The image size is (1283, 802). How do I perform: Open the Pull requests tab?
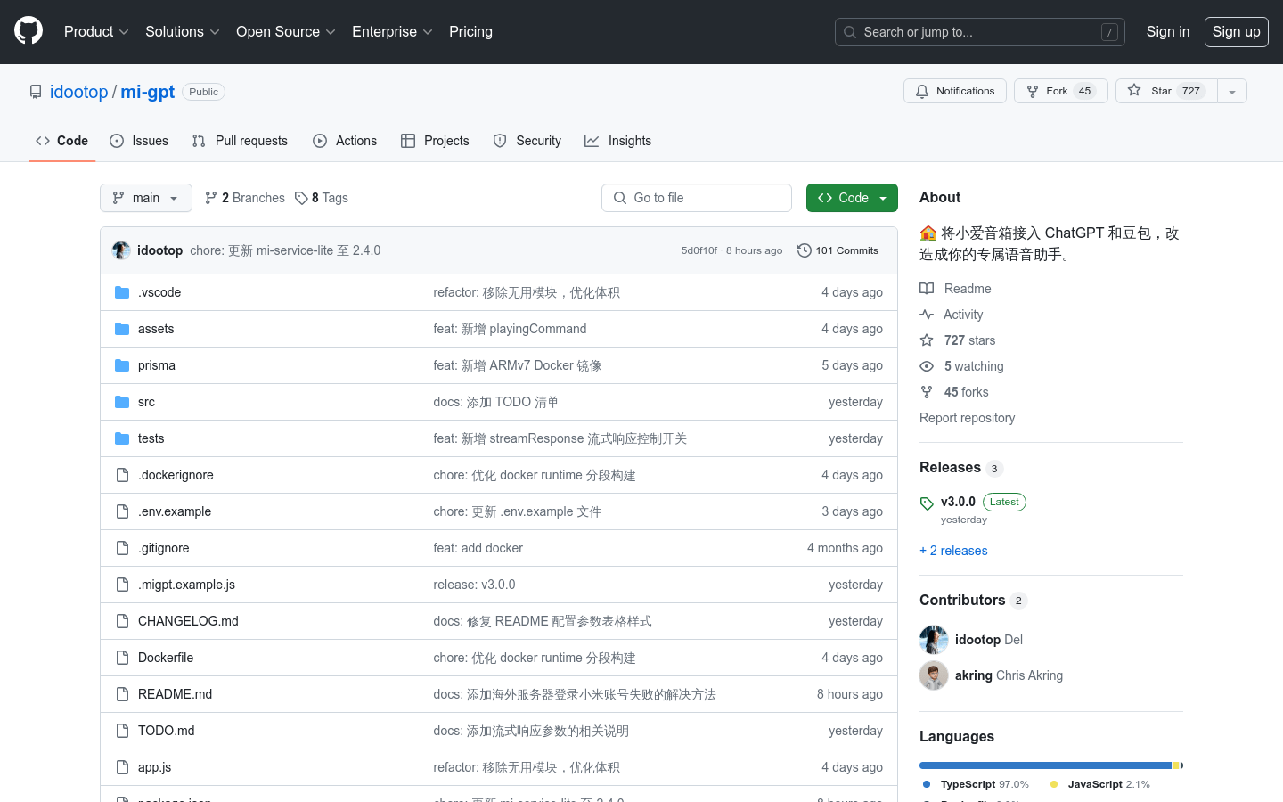(240, 141)
